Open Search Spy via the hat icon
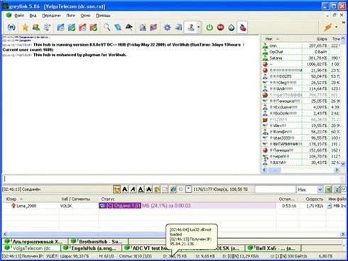 pyautogui.click(x=129, y=28)
